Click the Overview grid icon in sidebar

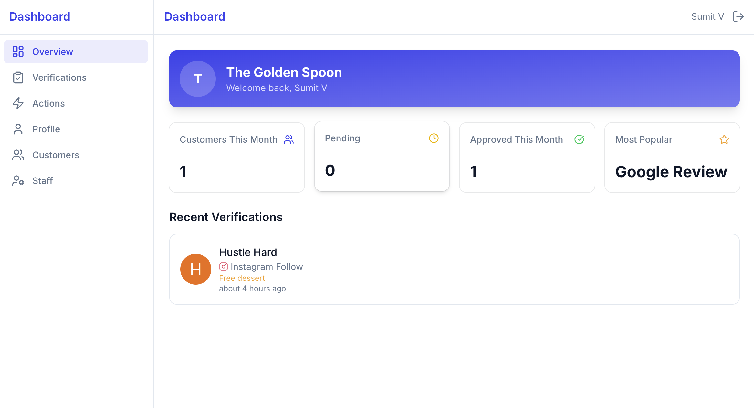[x=18, y=52]
